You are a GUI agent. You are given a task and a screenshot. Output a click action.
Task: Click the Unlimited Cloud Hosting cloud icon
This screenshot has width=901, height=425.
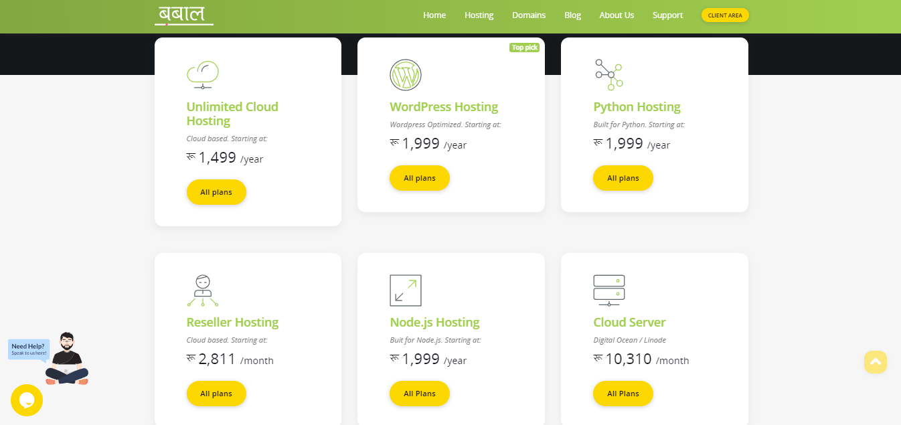coord(203,75)
